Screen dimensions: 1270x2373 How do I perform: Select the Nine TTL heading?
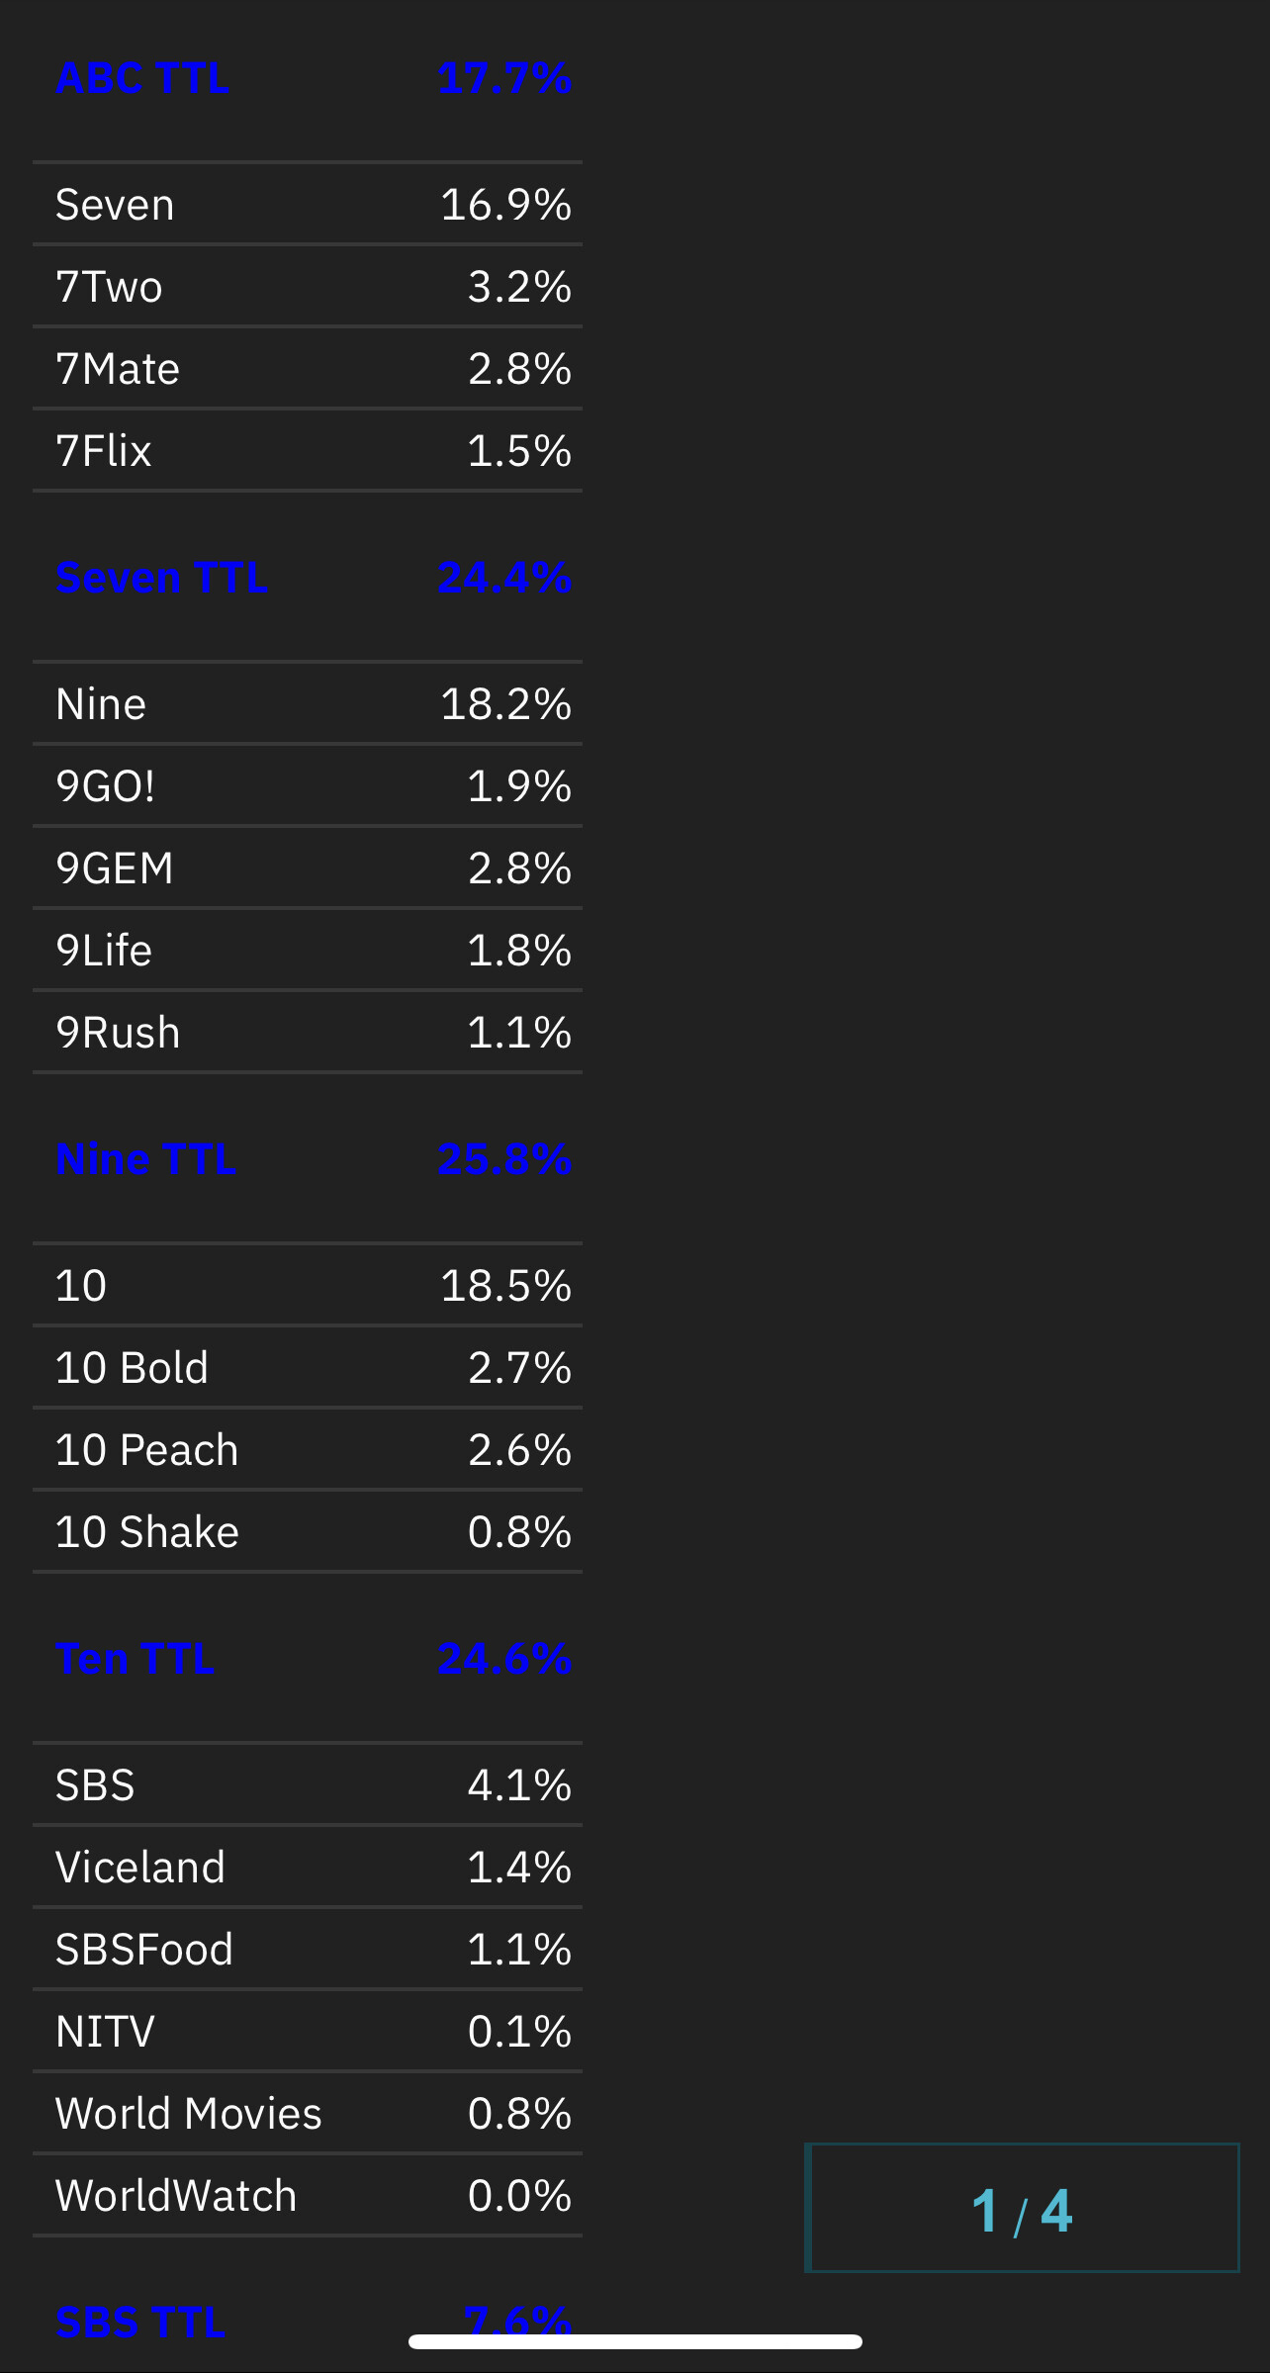[146, 1159]
